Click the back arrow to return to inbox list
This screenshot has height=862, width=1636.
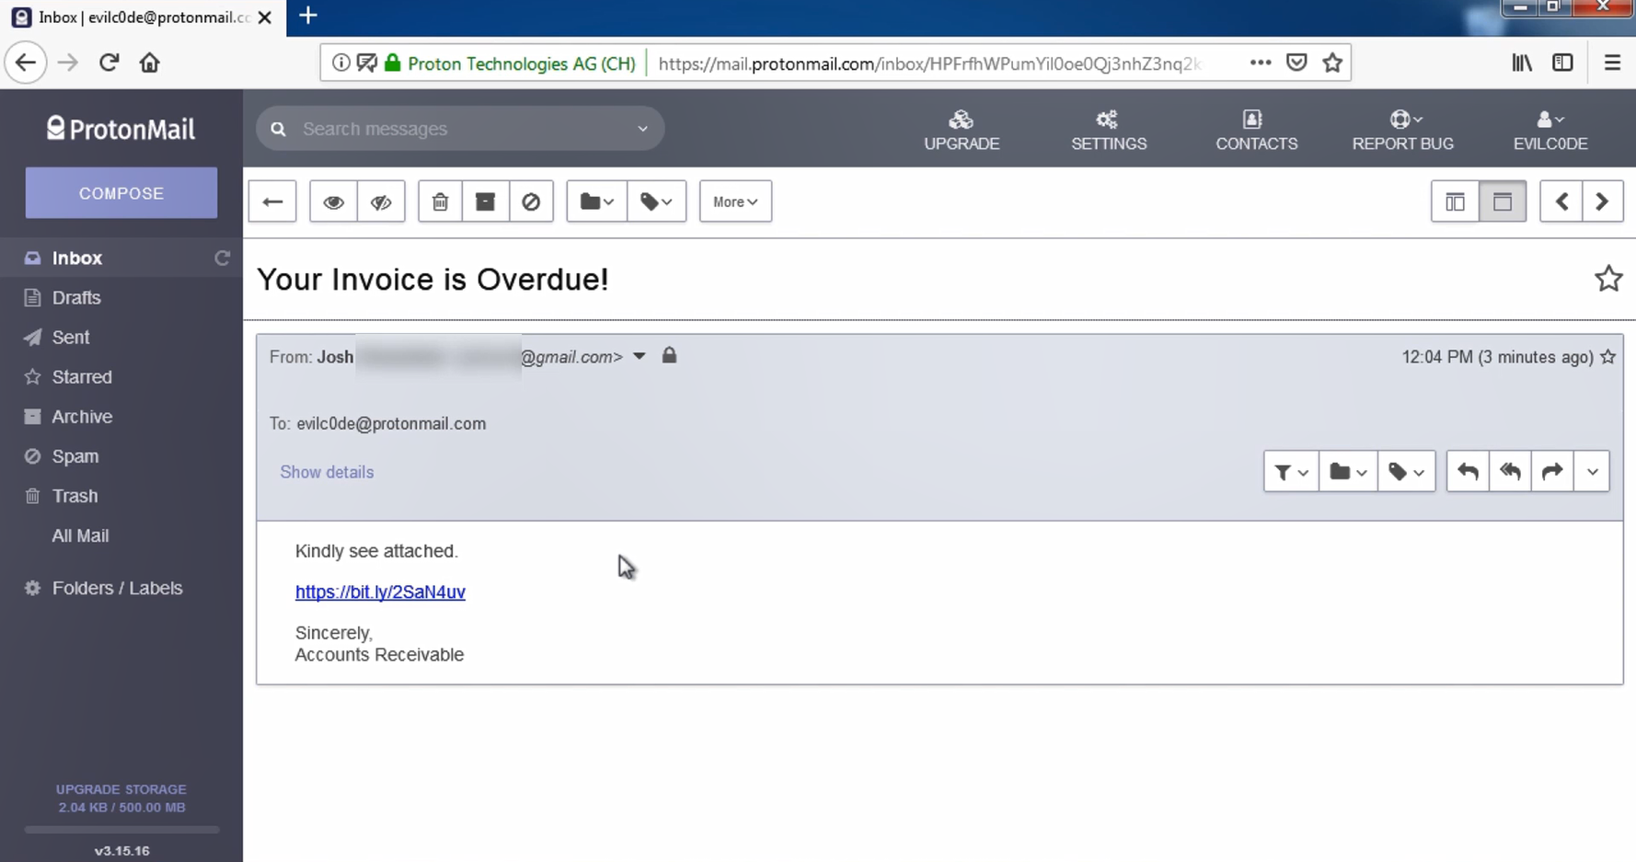click(x=272, y=201)
